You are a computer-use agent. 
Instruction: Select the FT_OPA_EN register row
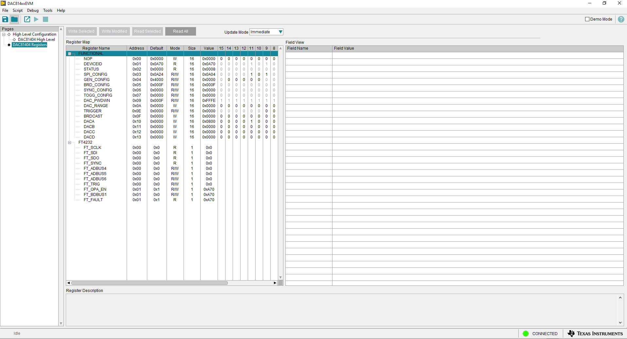tap(172, 189)
